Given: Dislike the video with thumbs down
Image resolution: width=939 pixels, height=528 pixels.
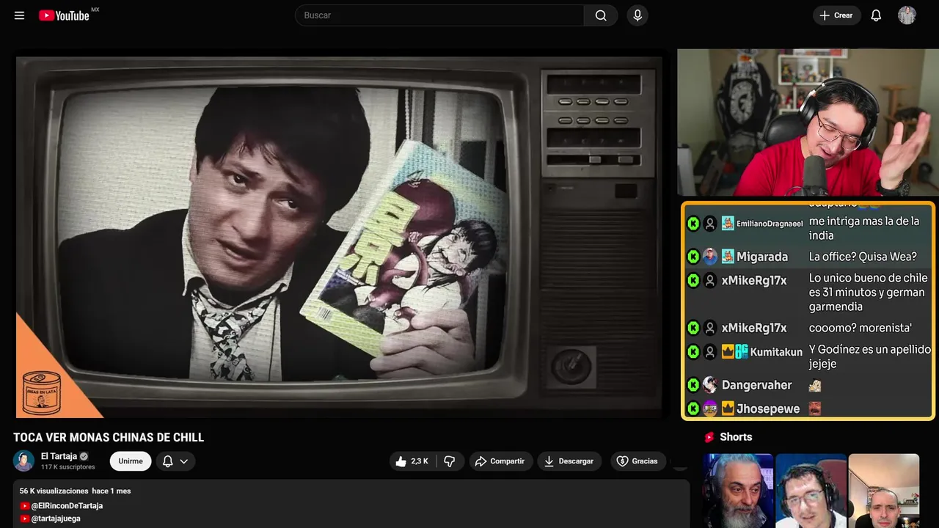Looking at the screenshot, I should coord(450,461).
